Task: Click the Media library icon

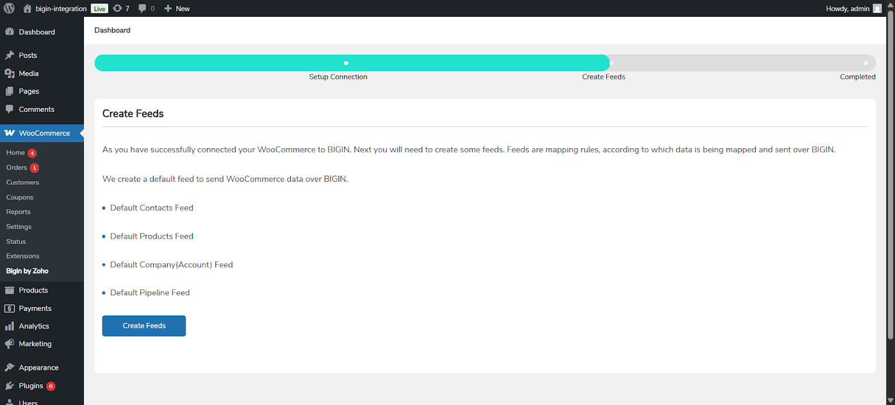Action: point(10,73)
